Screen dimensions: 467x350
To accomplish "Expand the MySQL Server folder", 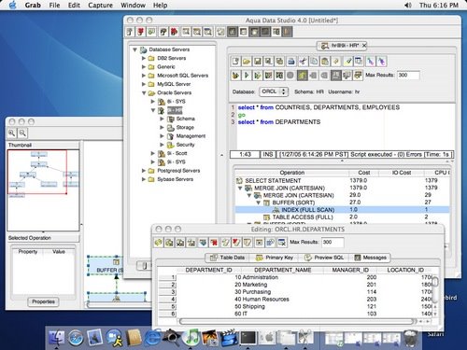I will pyautogui.click(x=144, y=84).
